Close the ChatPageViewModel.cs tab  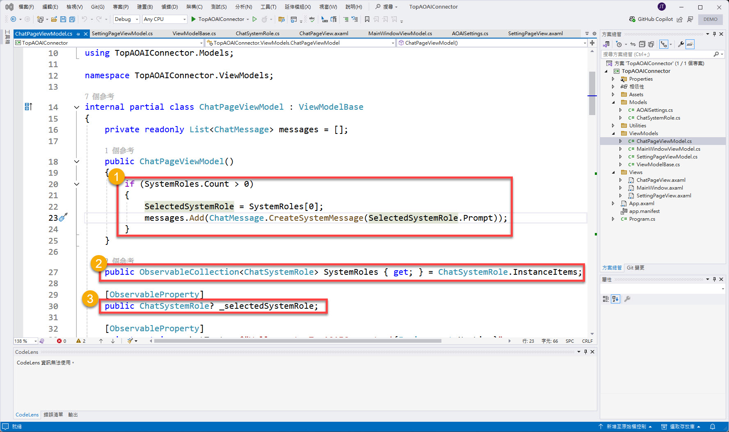tap(86, 34)
